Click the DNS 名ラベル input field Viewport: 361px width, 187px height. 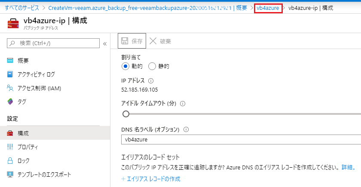[241, 139]
